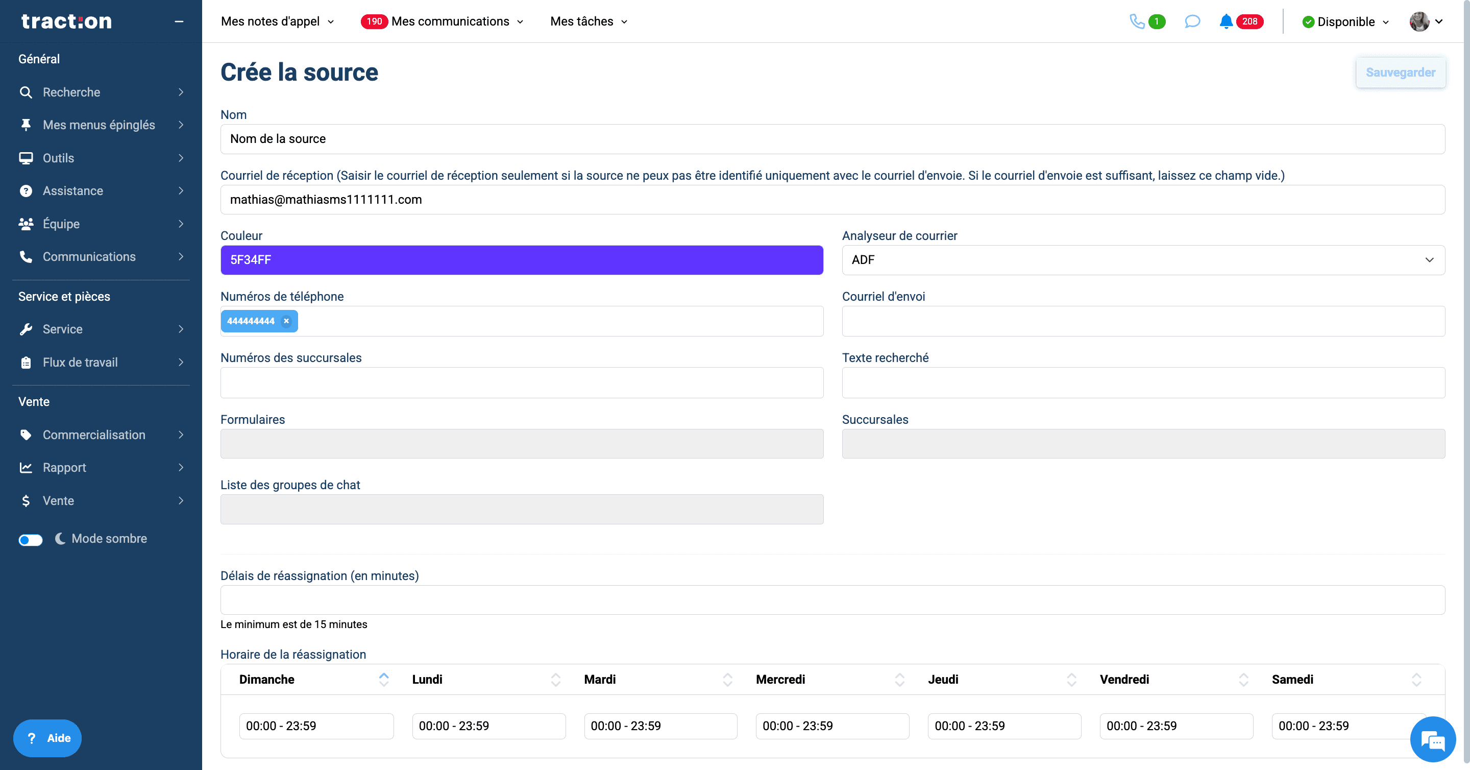
Task: Click the people icon beside Équipe
Action: coord(26,224)
